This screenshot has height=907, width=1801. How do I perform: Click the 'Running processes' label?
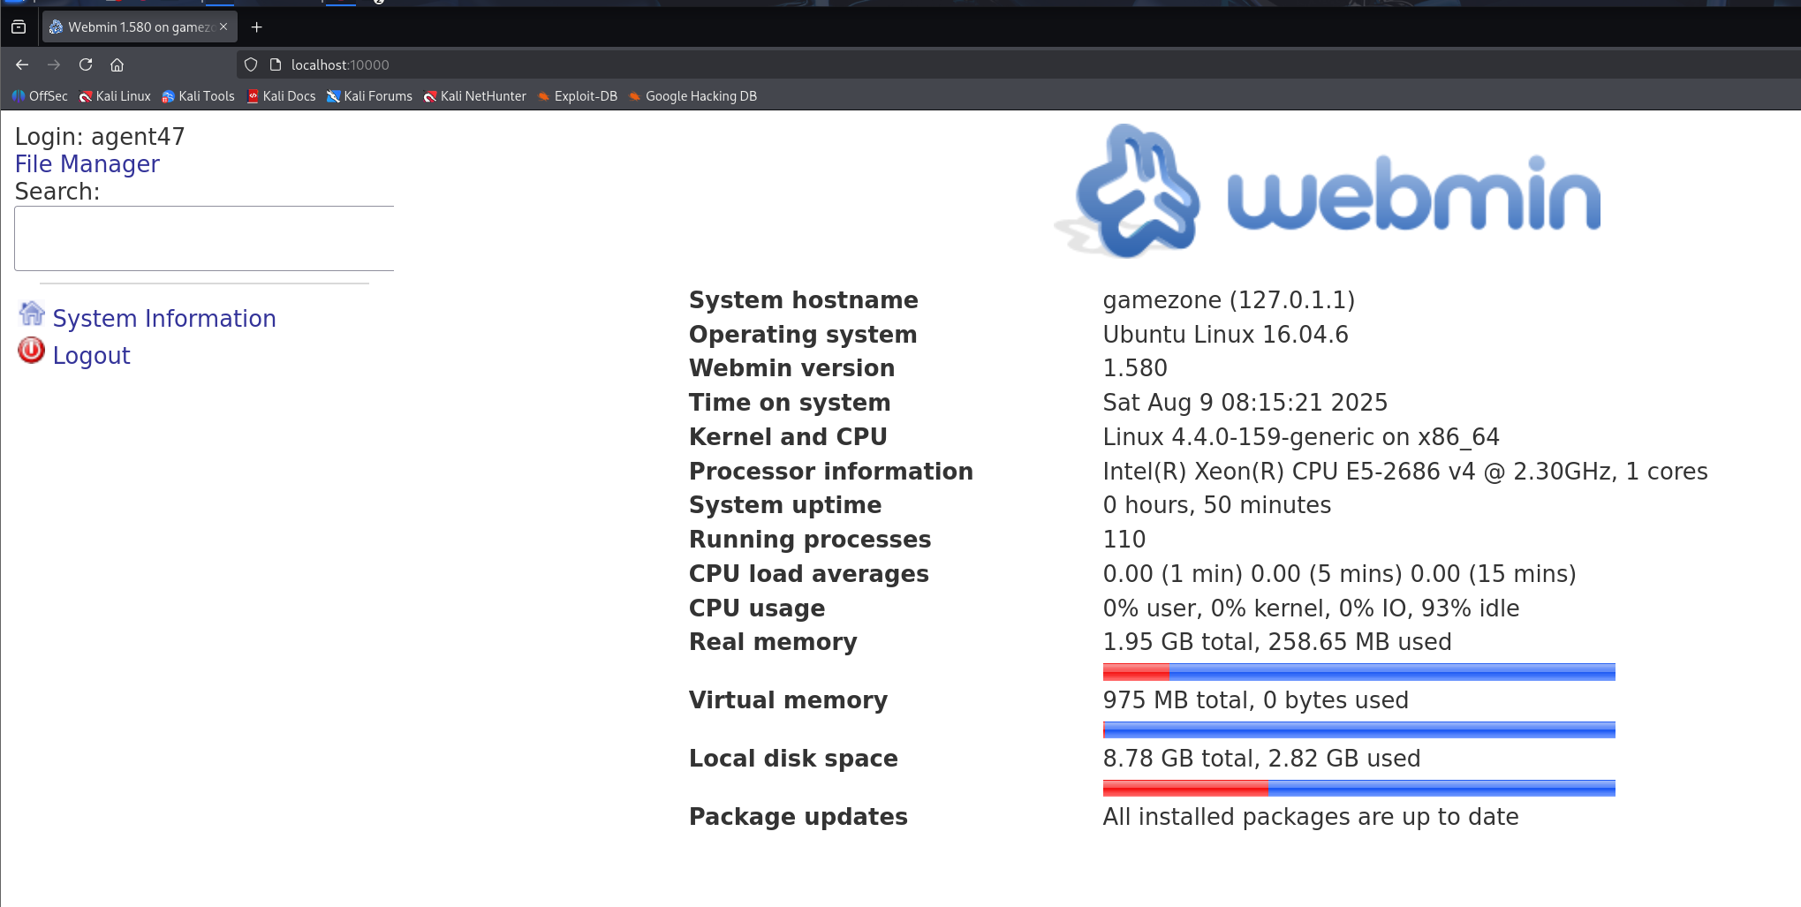point(810,540)
